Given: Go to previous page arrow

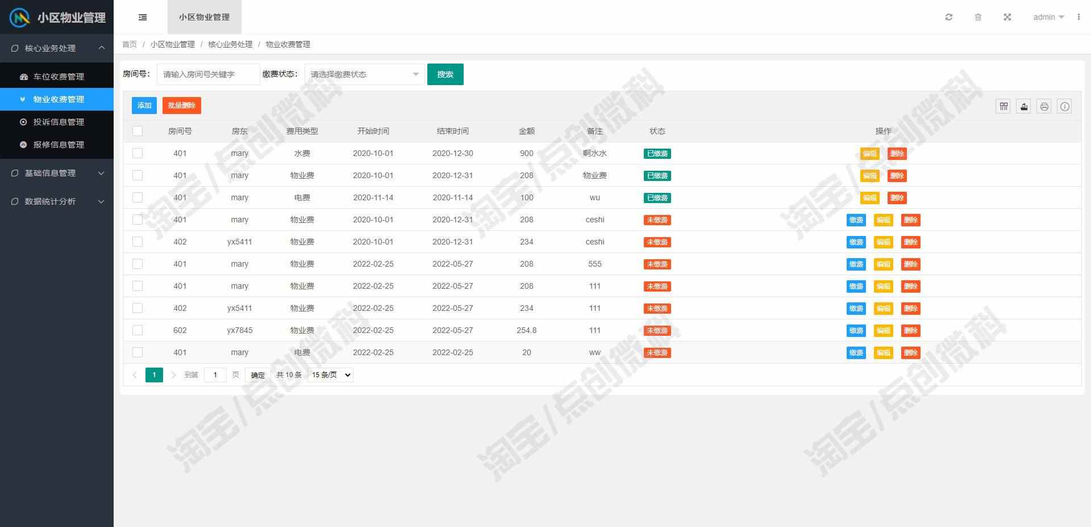Looking at the screenshot, I should [x=135, y=375].
